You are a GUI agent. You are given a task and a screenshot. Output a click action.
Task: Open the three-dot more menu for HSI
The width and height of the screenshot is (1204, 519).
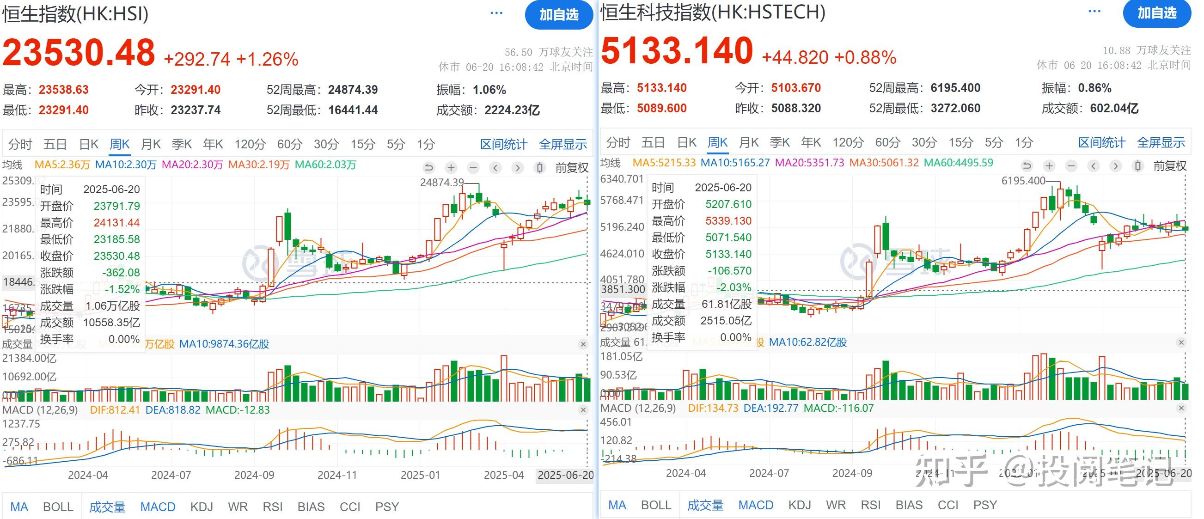click(x=496, y=13)
